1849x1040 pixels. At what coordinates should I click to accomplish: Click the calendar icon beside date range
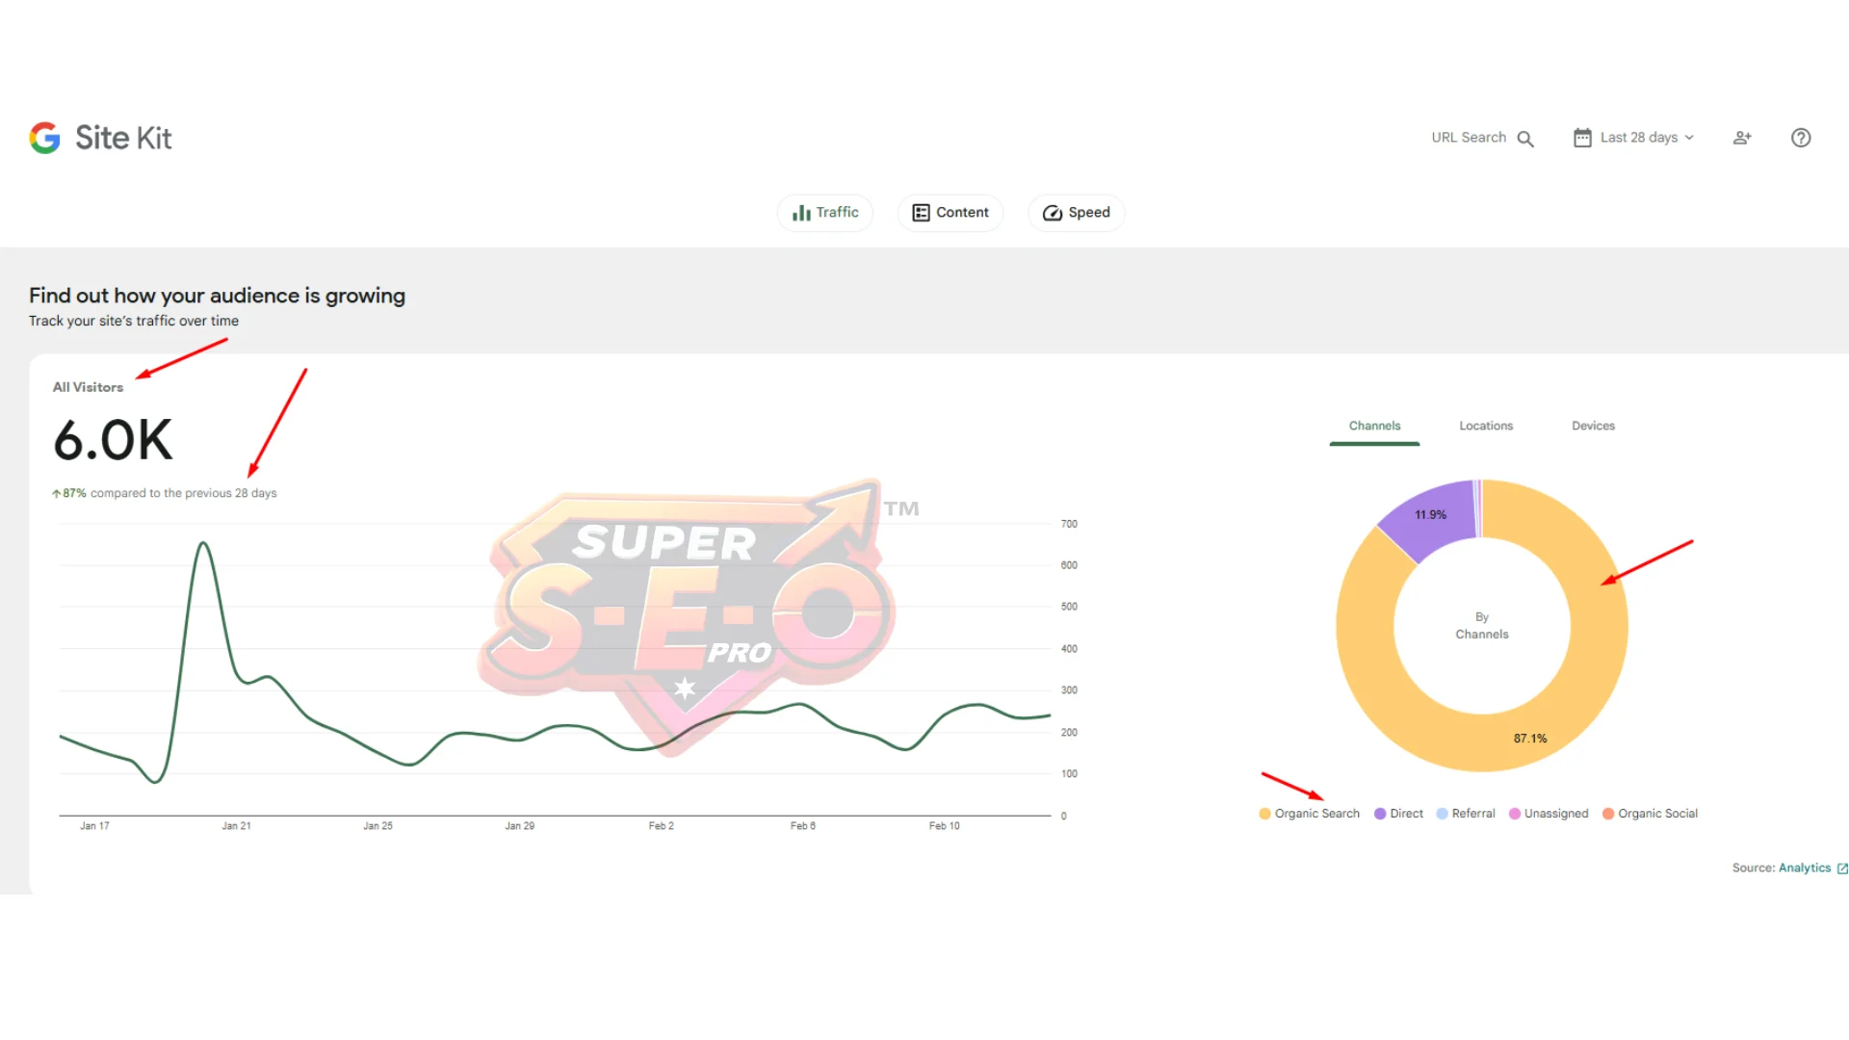coord(1582,138)
